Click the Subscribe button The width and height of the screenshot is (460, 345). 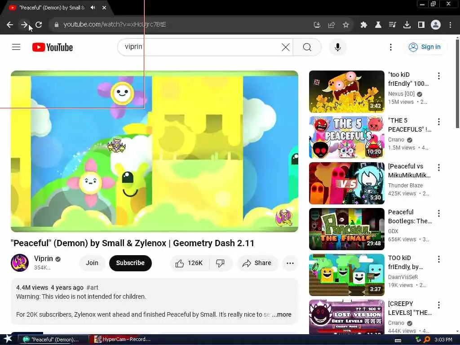pyautogui.click(x=130, y=263)
